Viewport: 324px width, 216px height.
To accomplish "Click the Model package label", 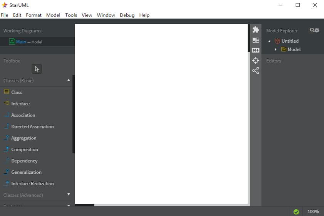I will tap(294, 50).
